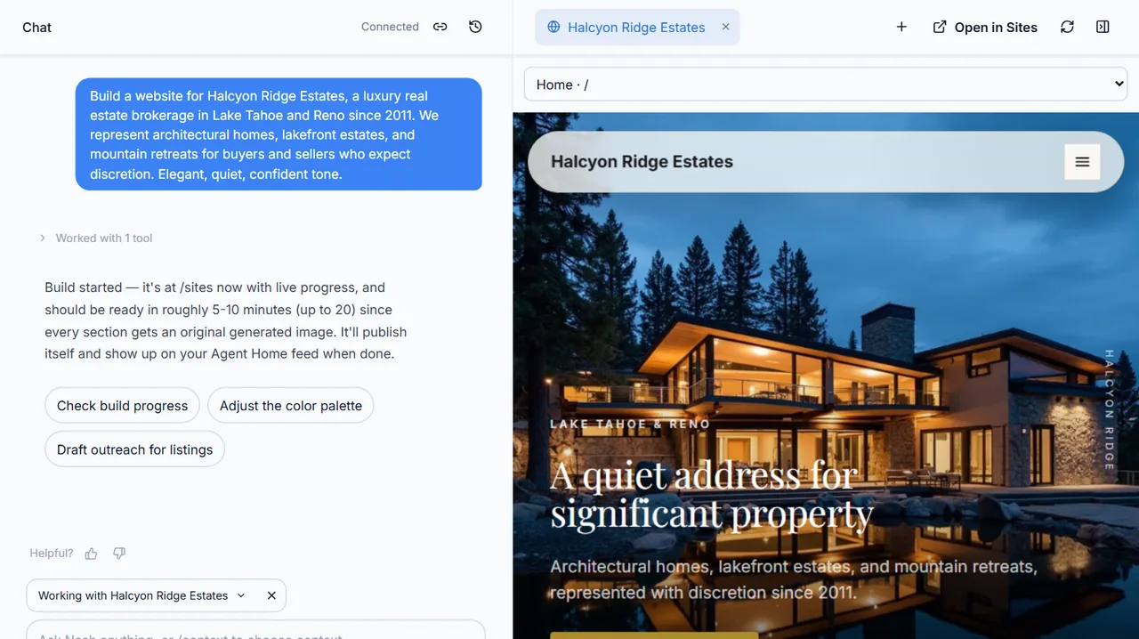Close the Halcyon Ridge Estates tab
This screenshot has width=1139, height=639.
tap(725, 27)
